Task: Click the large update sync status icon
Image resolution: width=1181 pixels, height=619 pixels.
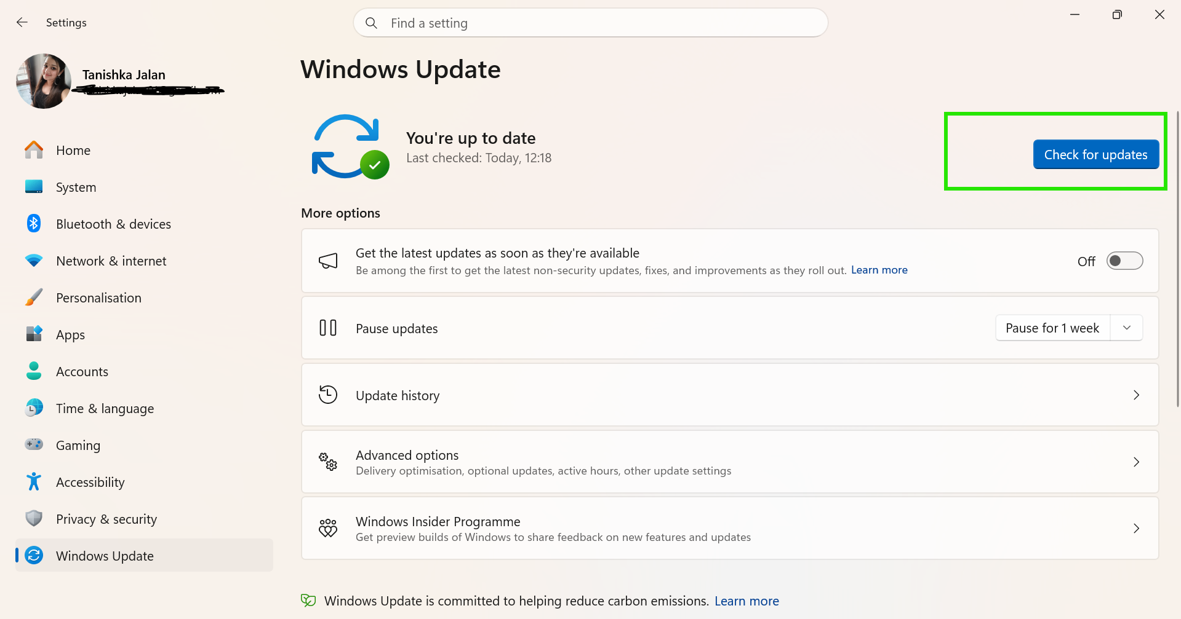Action: (x=350, y=146)
